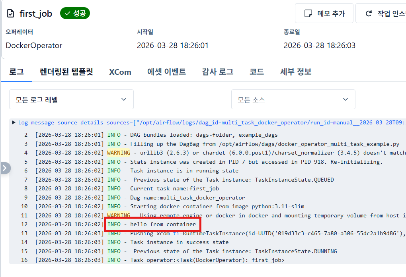
Task: Open the 렌더링된 템플릿 tab
Action: coord(66,72)
